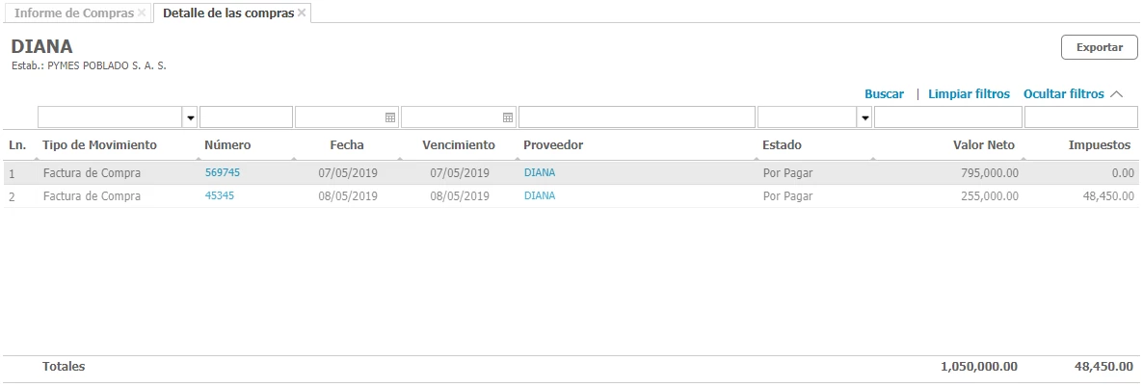The width and height of the screenshot is (1143, 387).
Task: Switch to the Informe de Compras tab
Action: pos(74,13)
